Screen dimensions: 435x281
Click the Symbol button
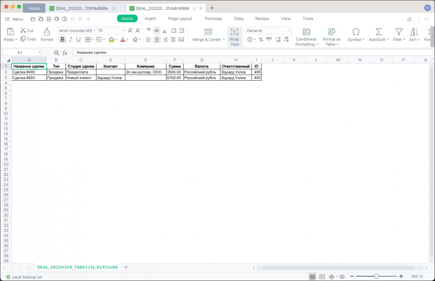[356, 35]
